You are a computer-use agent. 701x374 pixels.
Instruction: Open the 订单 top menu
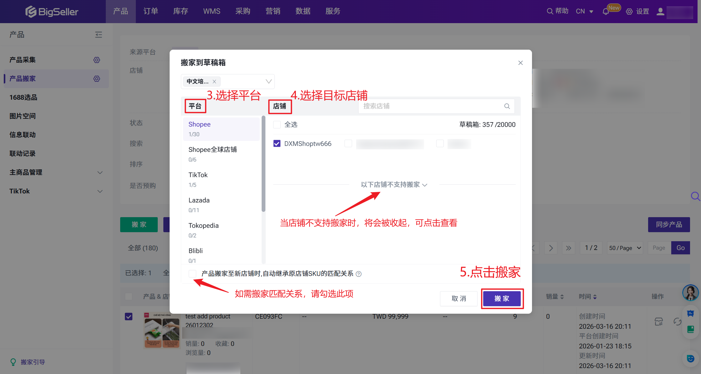(151, 11)
